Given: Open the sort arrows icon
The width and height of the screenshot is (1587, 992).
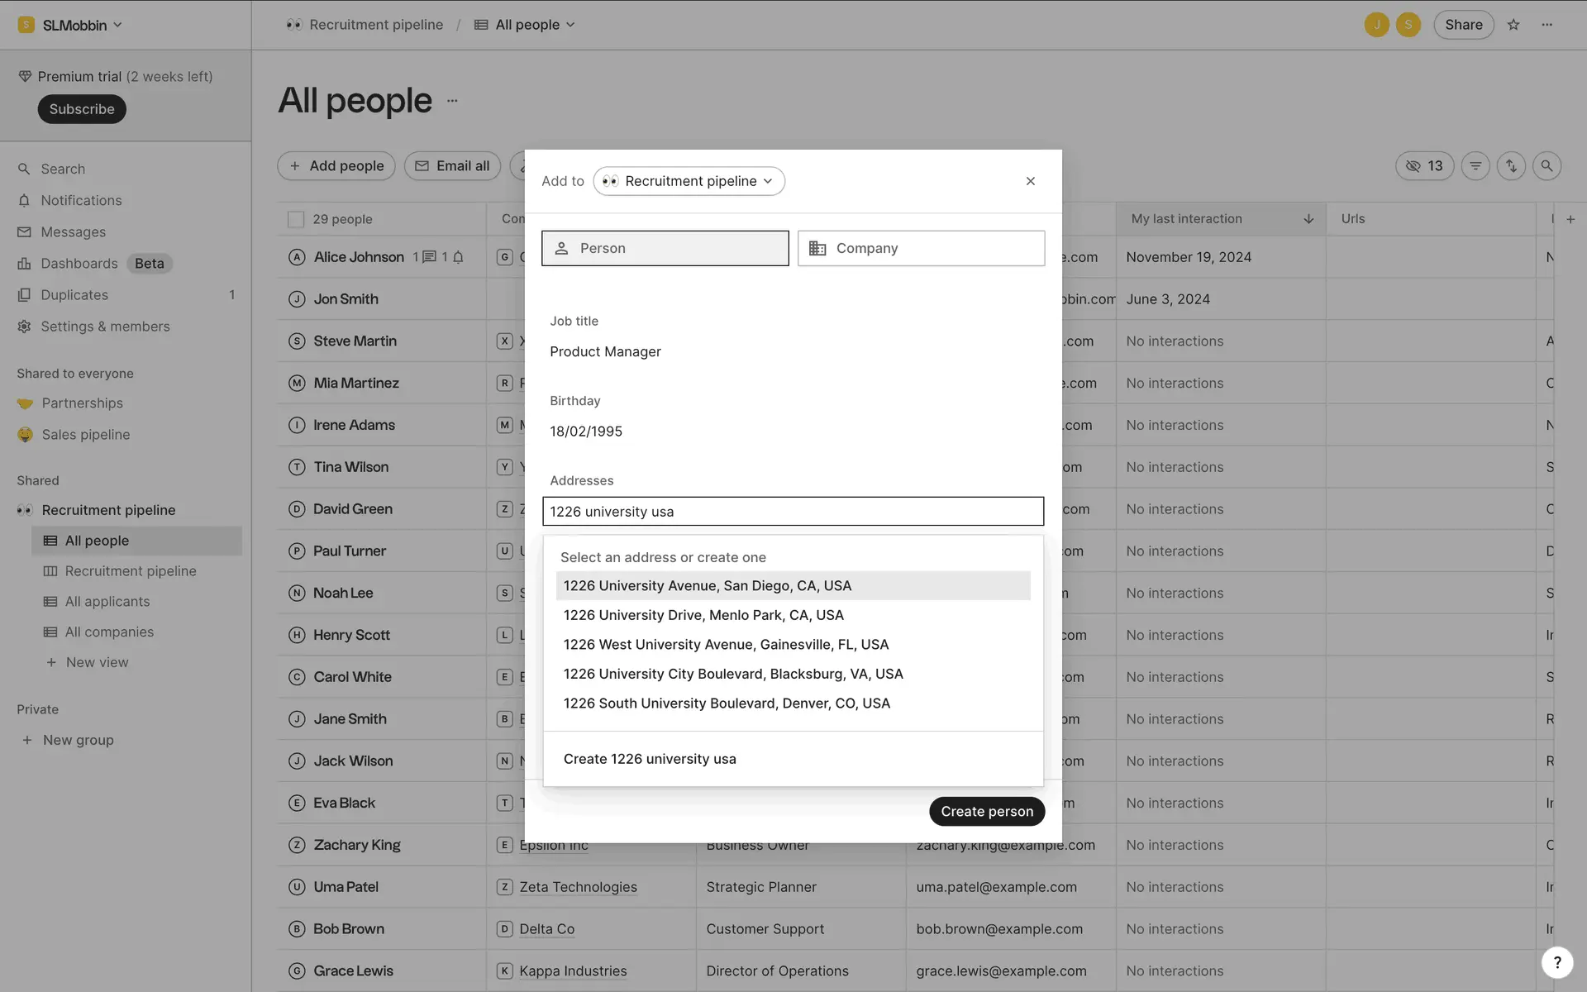Looking at the screenshot, I should click(x=1511, y=166).
